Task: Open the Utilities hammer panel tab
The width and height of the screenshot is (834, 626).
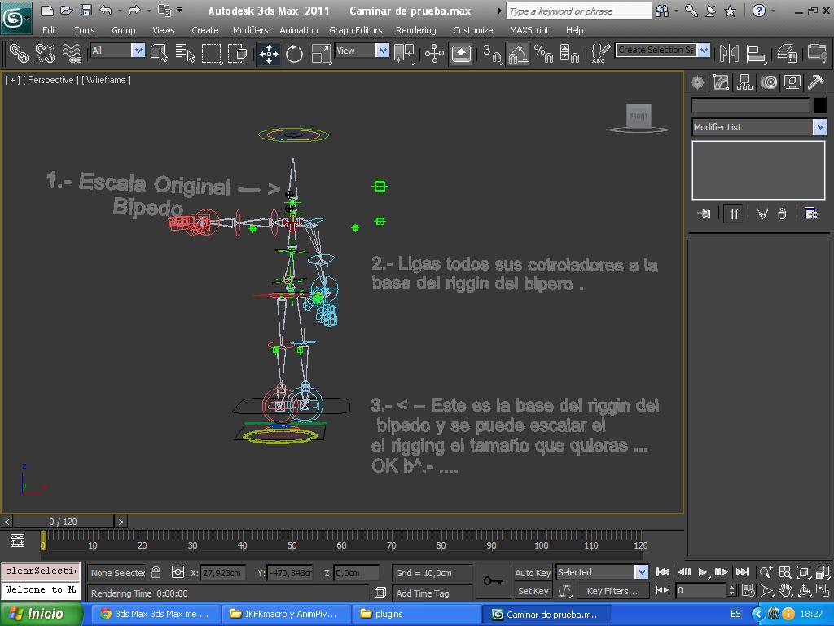Action: click(815, 82)
